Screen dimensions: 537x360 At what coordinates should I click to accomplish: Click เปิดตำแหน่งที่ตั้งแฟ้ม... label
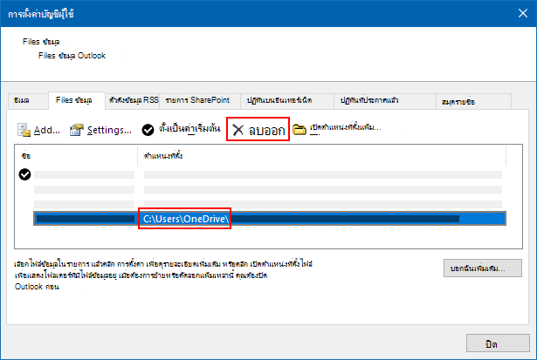pos(345,127)
